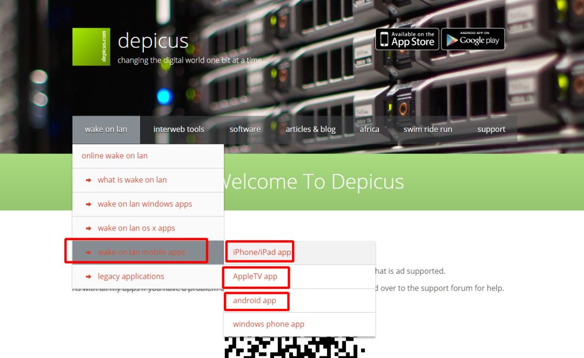Open the Available on the App Store badge
This screenshot has width=584, height=358.
(x=407, y=39)
